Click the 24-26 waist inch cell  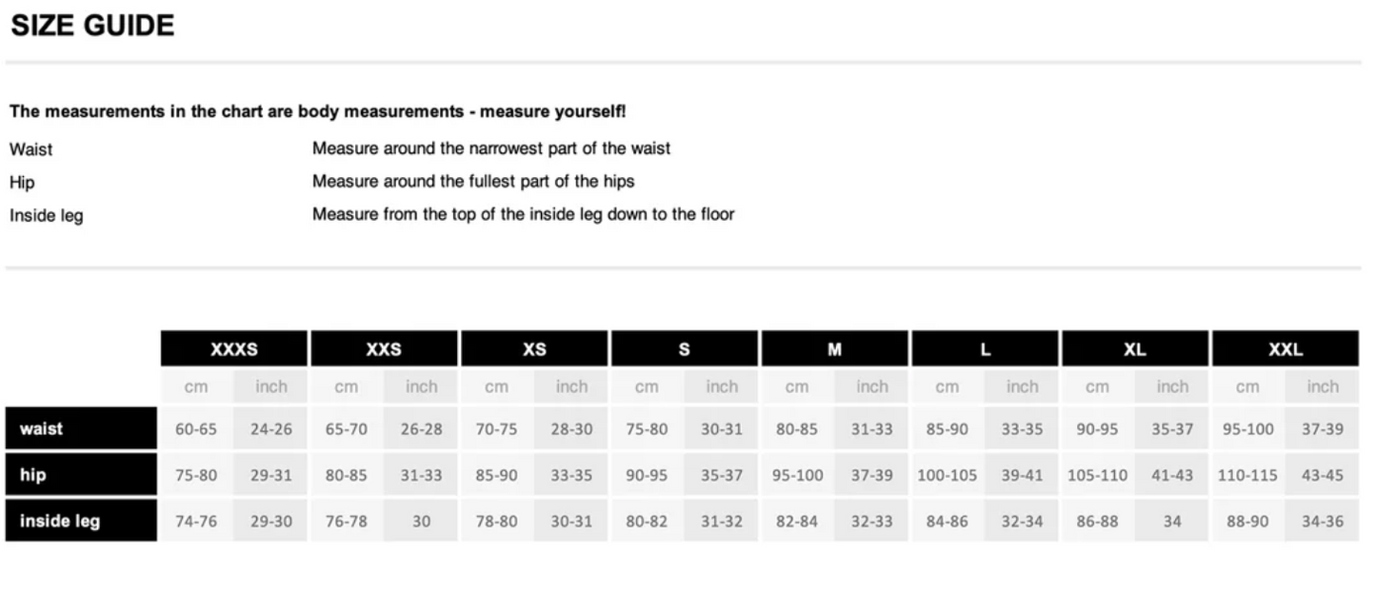tap(271, 429)
